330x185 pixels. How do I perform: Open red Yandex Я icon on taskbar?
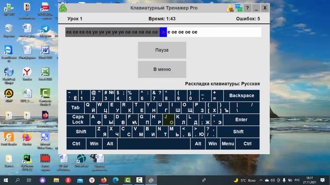point(68,180)
